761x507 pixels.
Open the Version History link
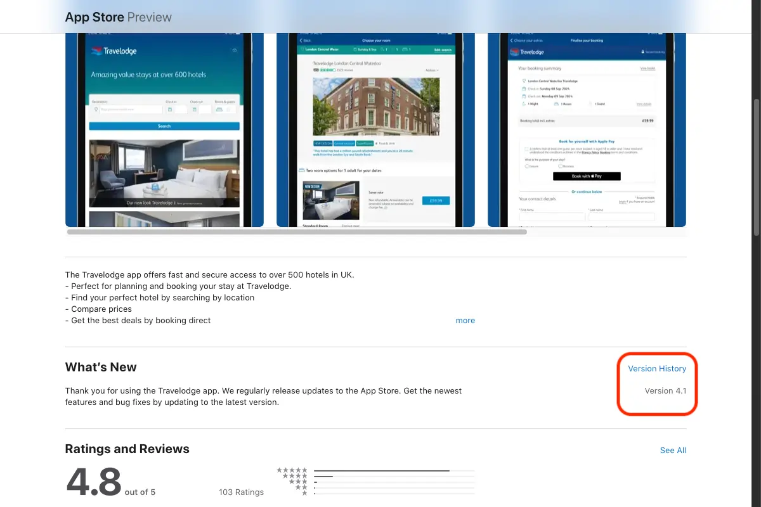tap(656, 368)
